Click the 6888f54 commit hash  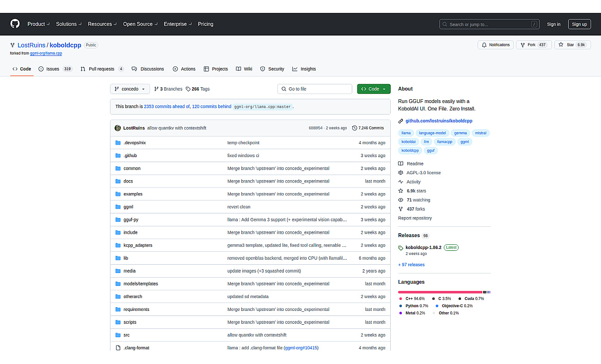click(x=316, y=128)
